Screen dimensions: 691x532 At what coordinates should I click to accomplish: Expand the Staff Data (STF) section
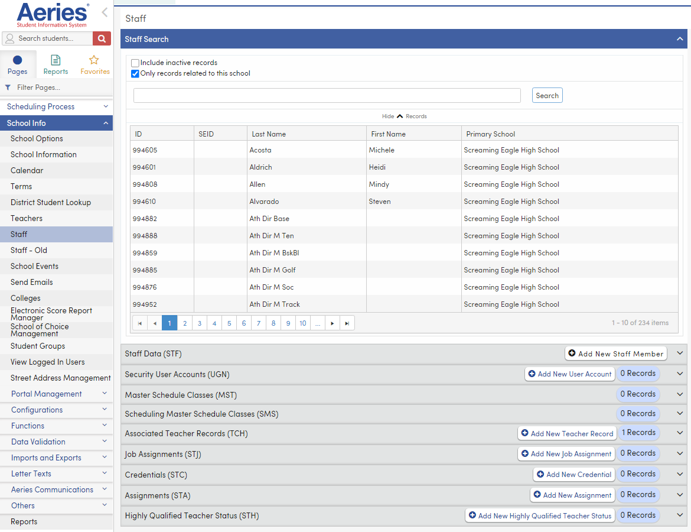click(x=679, y=353)
